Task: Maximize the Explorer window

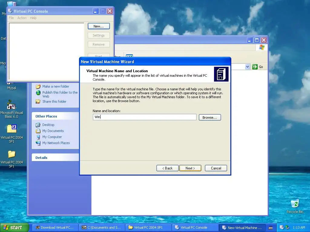Action: pyautogui.click(x=257, y=40)
